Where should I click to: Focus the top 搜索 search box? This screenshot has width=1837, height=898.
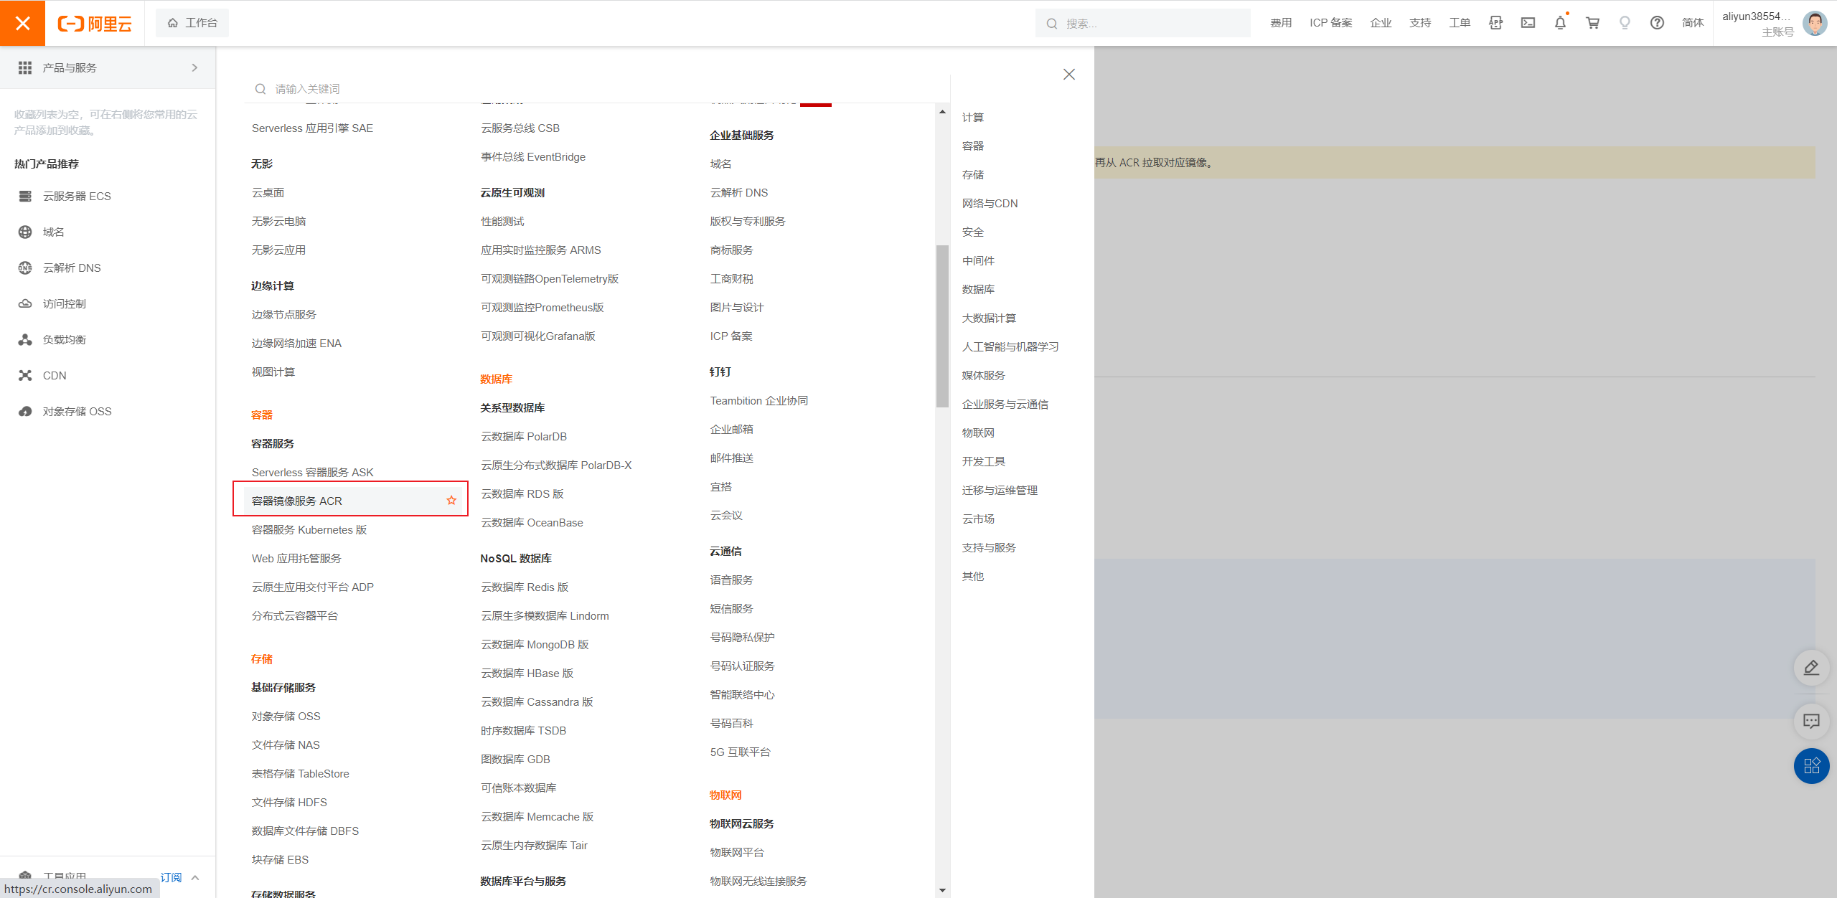[1142, 24]
